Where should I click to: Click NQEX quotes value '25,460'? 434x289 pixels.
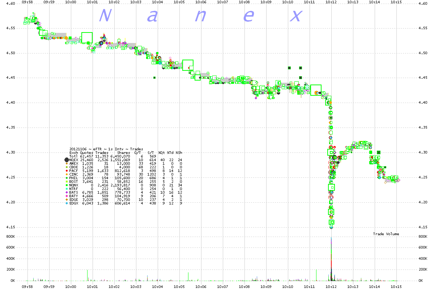tap(86, 160)
